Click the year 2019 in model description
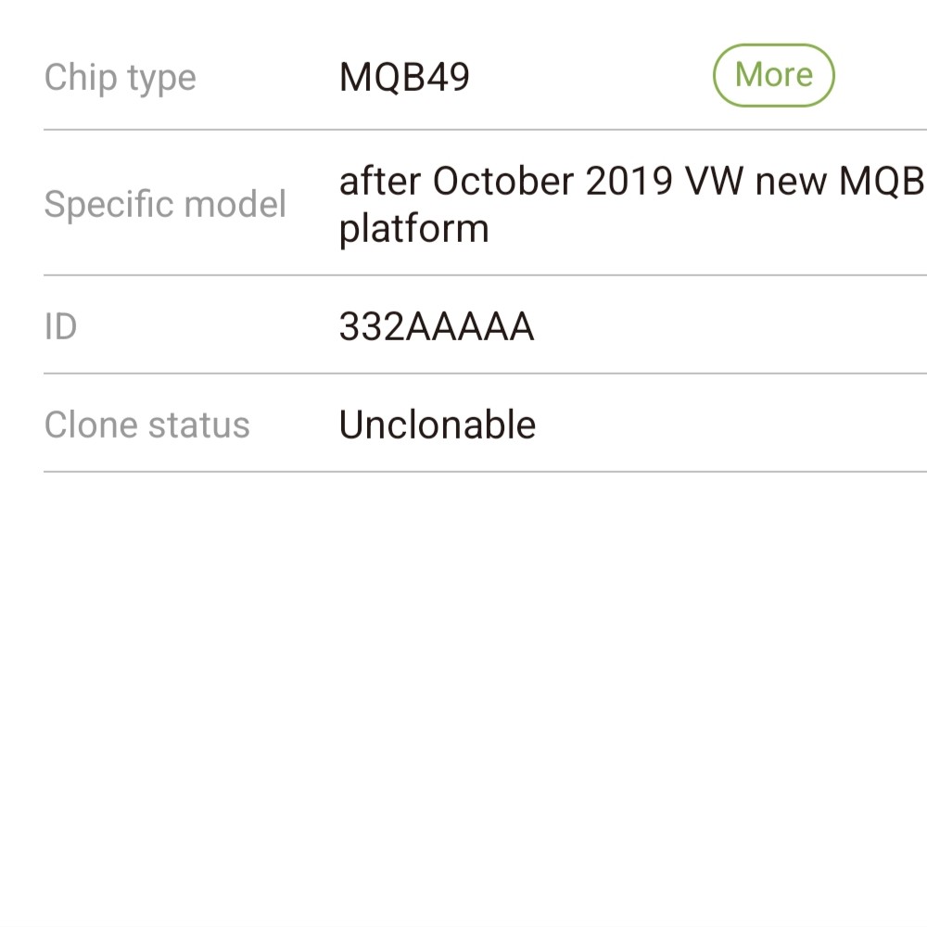 click(x=629, y=182)
